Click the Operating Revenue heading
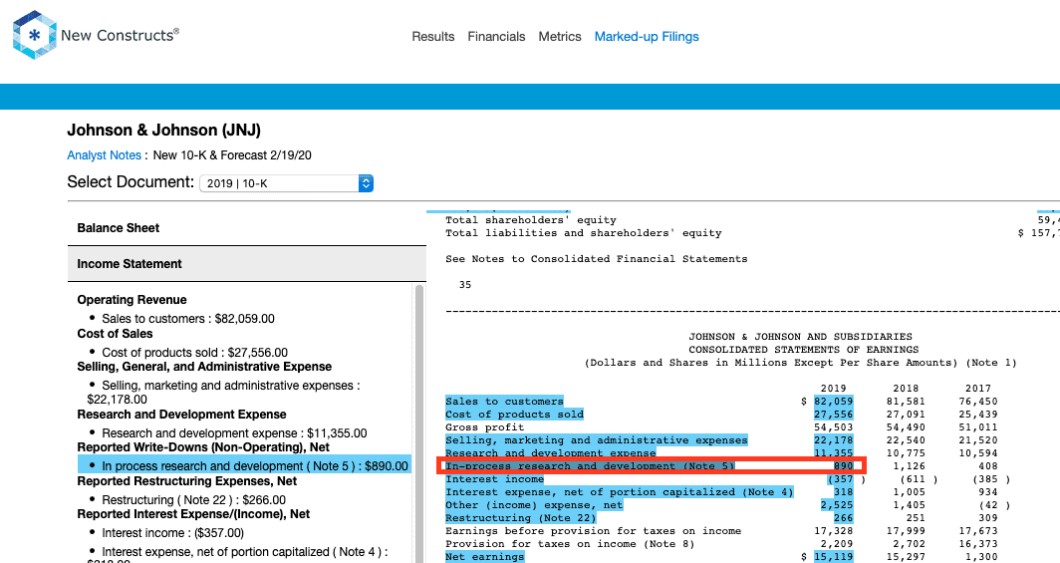This screenshot has height=563, width=1060. [x=132, y=299]
